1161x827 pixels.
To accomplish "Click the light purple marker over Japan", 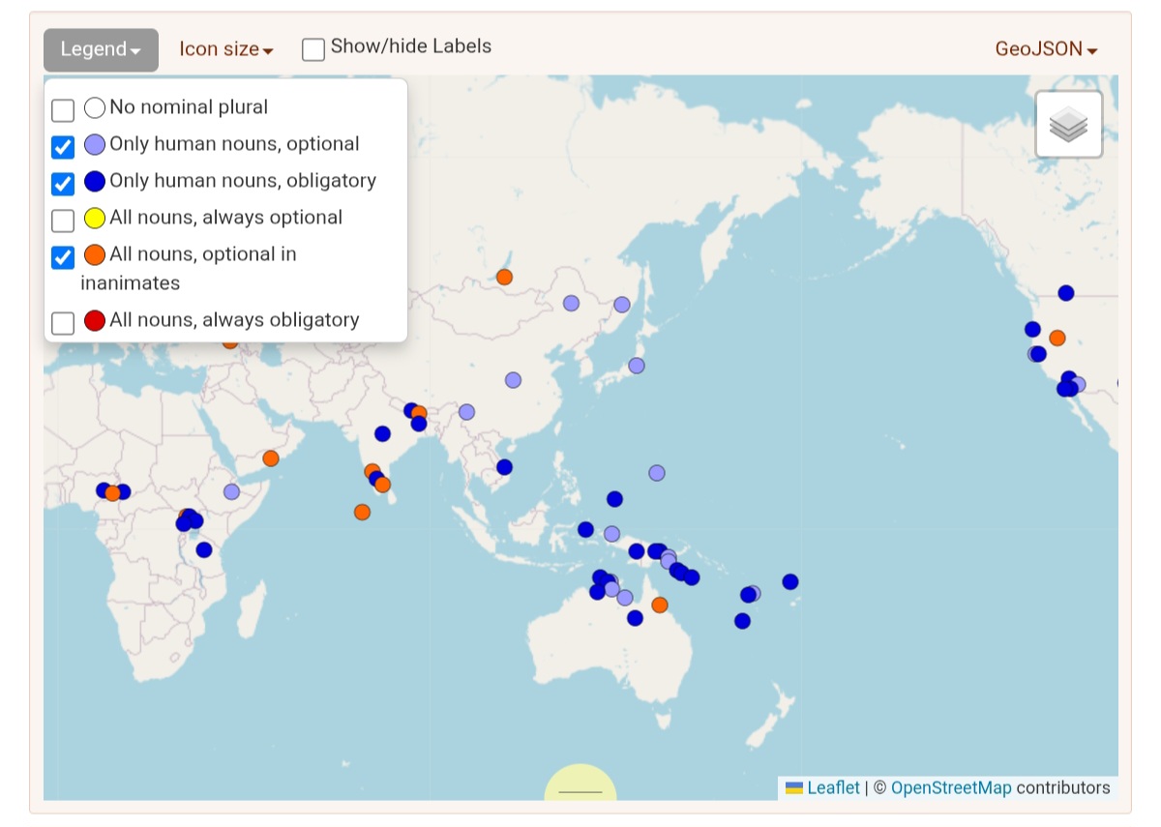I will pos(636,366).
